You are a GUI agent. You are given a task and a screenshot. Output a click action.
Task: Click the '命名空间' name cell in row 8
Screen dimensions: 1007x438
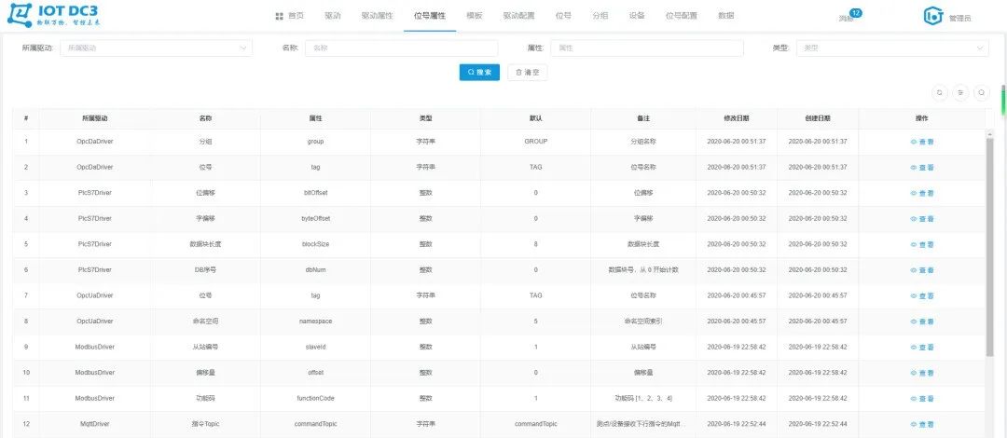205,322
